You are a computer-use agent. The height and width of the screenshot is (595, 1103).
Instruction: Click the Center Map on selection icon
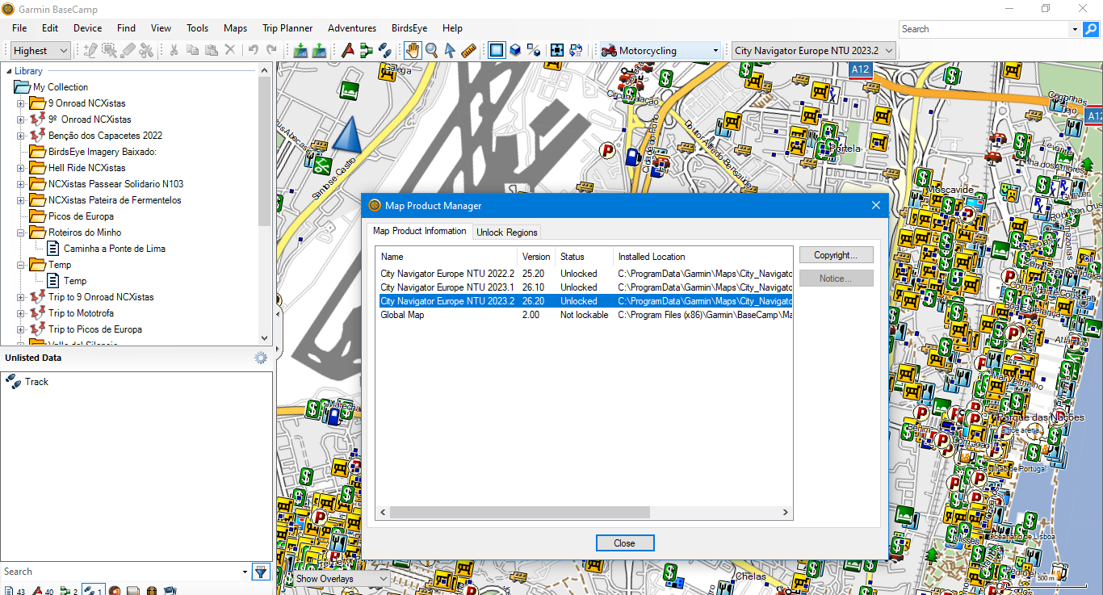click(557, 50)
